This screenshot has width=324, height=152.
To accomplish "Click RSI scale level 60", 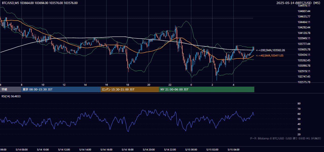I will (x=299, y=114).
